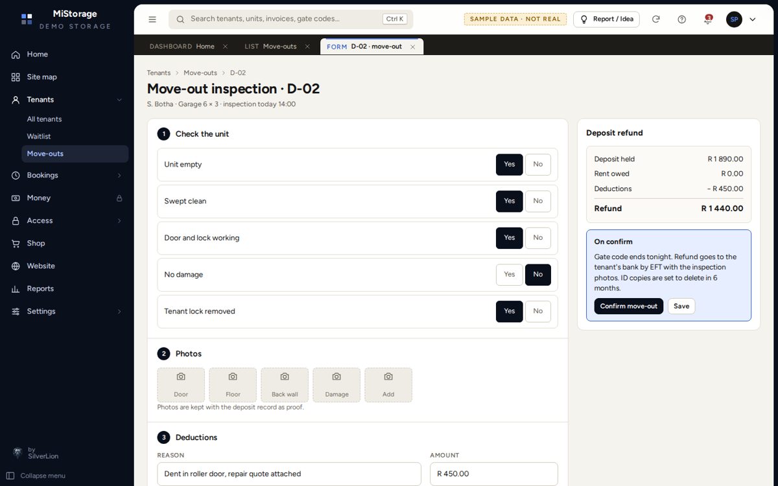Add a Door photo

click(181, 385)
